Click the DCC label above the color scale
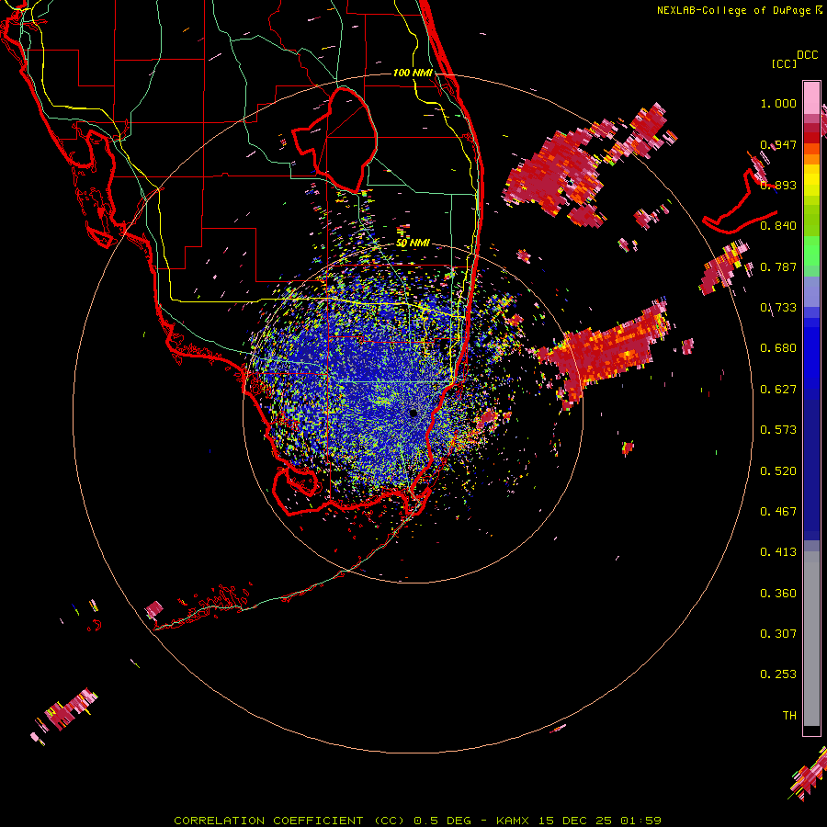Viewport: 827px width, 827px height. (x=808, y=55)
